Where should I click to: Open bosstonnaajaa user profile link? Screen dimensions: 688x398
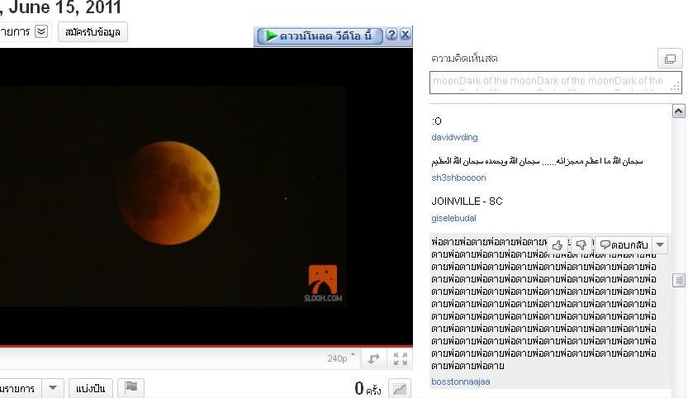click(460, 381)
